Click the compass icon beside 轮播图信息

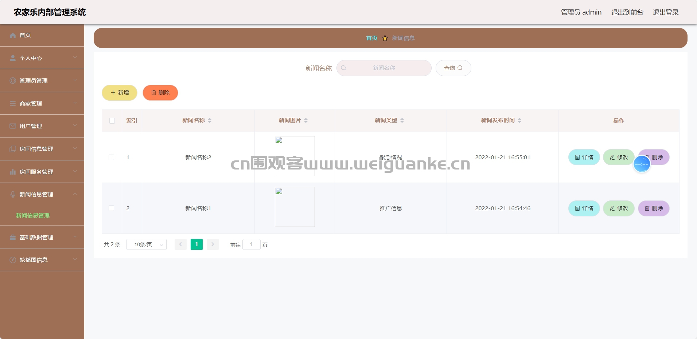coord(13,260)
